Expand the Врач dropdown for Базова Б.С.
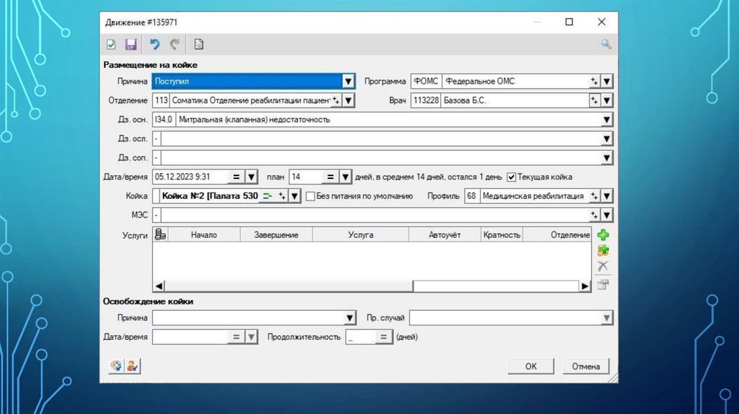739x414 pixels. point(607,101)
